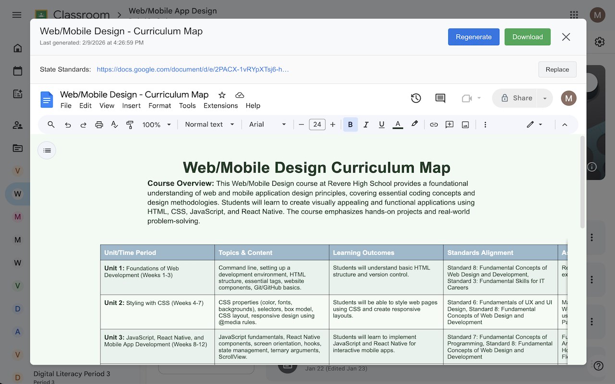The image size is (615, 384).
Task: Open the Docs account avatar
Action: [569, 98]
